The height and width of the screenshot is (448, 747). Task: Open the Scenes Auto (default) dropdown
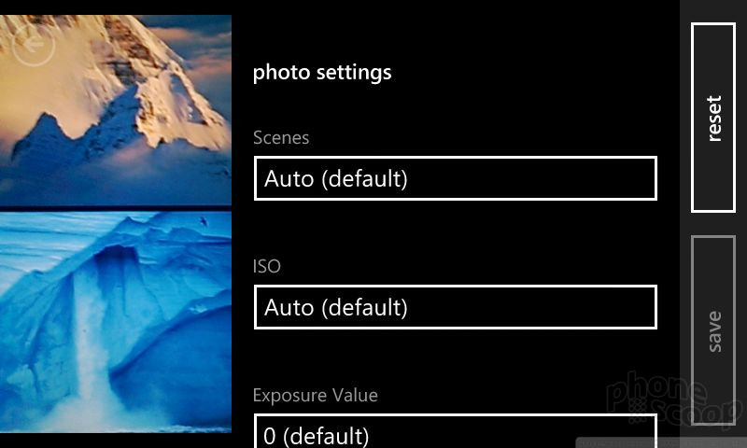coord(456,178)
